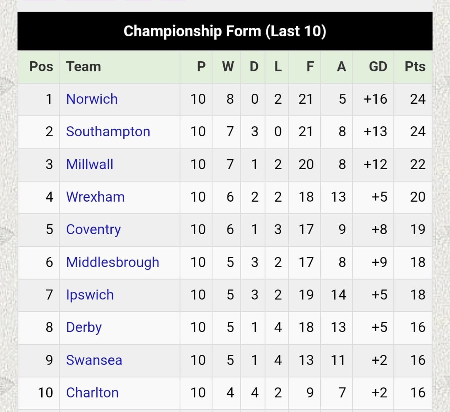Screen dimensions: 450x412
Task: Click the Millwall team link
Action: (x=90, y=164)
